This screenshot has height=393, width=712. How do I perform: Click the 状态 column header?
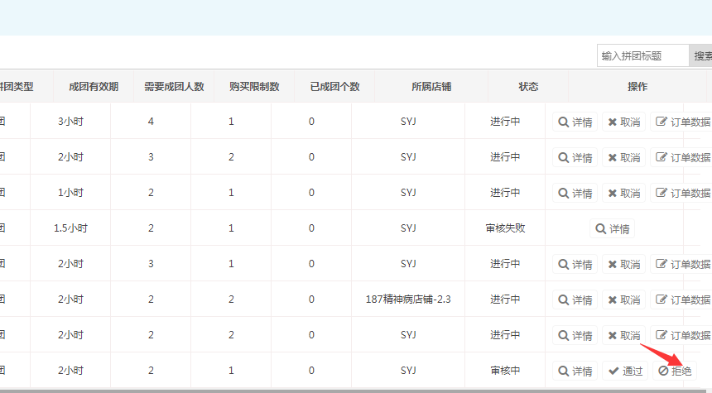click(x=528, y=87)
